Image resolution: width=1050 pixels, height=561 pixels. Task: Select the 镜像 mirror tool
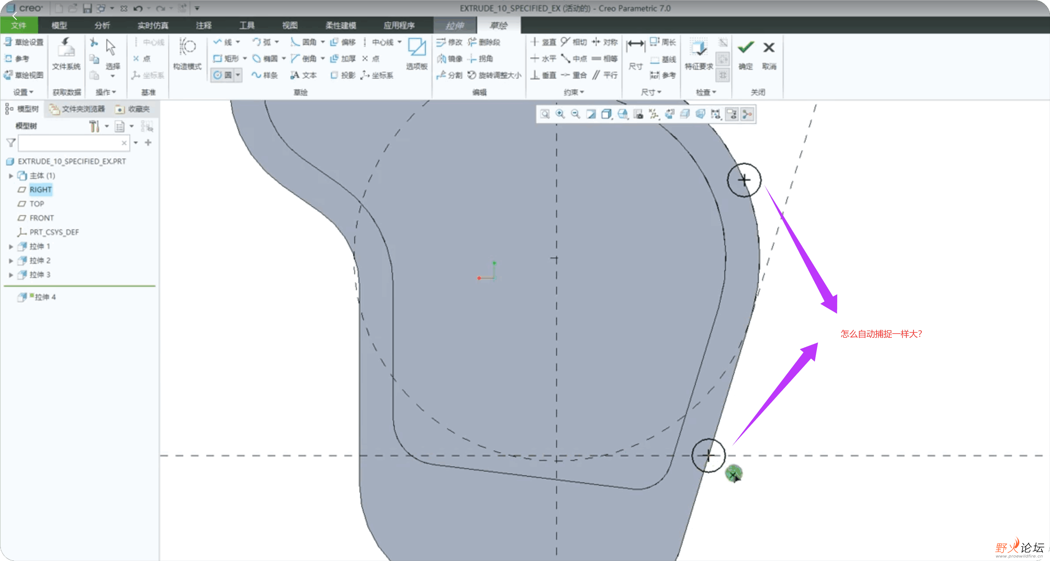tap(450, 59)
